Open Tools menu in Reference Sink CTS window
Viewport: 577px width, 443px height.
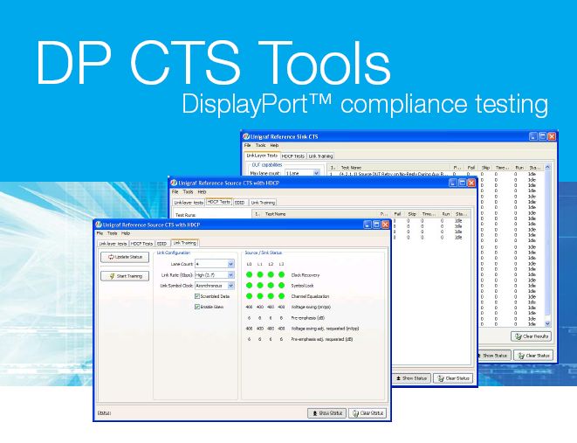coord(260,145)
